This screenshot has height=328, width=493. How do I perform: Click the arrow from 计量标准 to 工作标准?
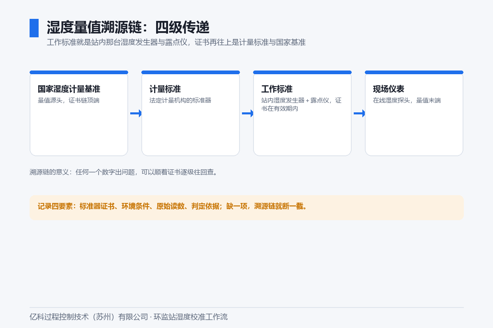pyautogui.click(x=248, y=114)
